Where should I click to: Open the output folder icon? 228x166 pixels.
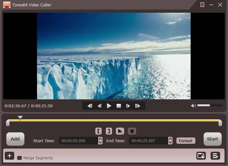point(201,156)
